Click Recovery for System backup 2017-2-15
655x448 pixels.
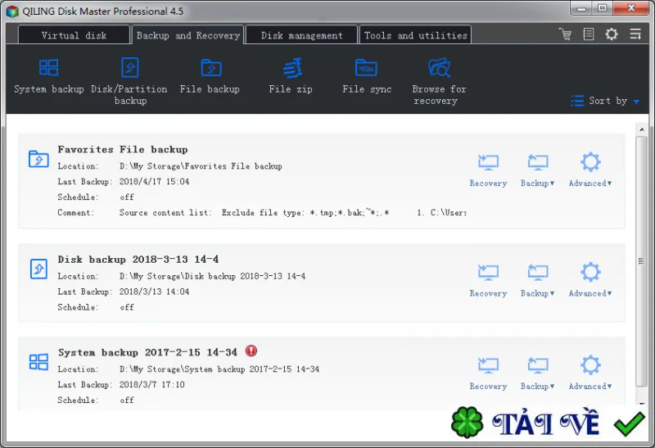tap(488, 373)
